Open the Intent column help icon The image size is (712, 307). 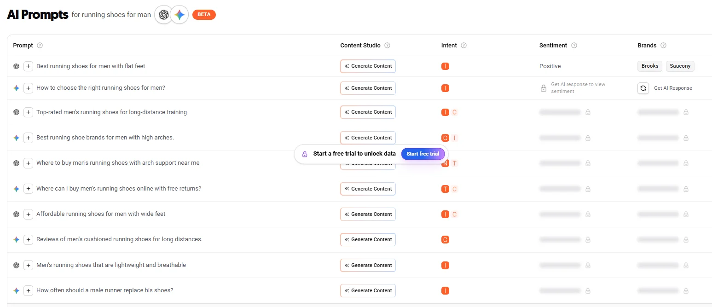click(463, 46)
